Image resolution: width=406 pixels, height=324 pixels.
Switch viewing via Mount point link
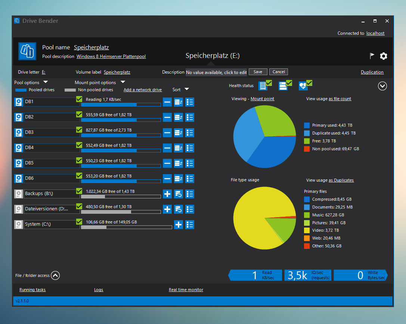[262, 99]
